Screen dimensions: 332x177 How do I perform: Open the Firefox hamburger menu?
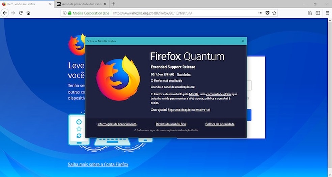(x=327, y=13)
